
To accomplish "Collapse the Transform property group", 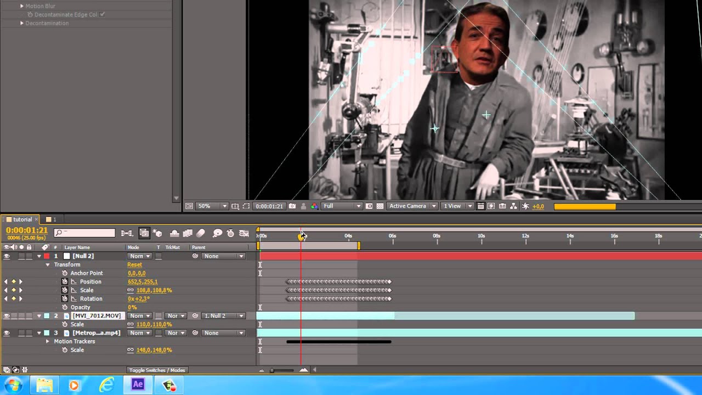I will coord(47,264).
